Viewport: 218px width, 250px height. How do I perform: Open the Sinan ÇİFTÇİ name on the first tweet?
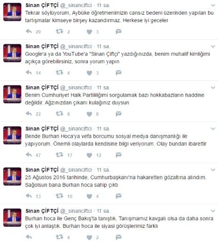[x=42, y=5]
